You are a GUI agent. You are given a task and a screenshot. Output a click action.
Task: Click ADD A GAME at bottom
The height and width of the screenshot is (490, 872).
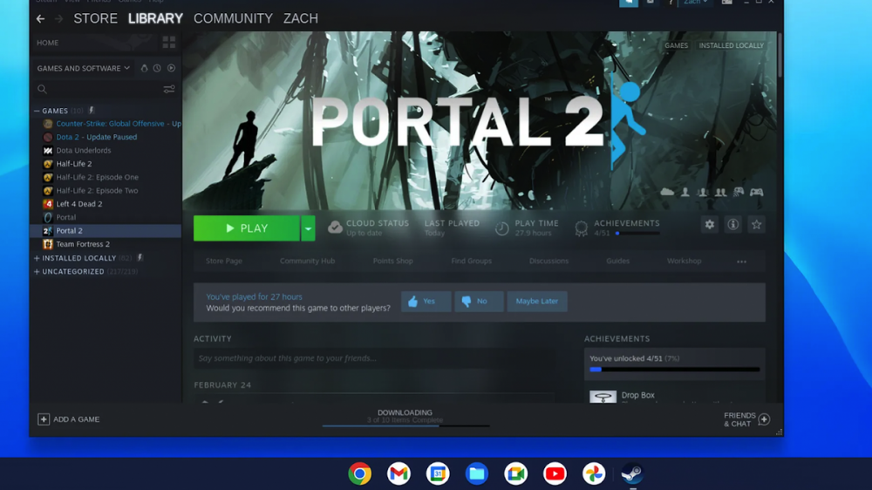coord(68,419)
